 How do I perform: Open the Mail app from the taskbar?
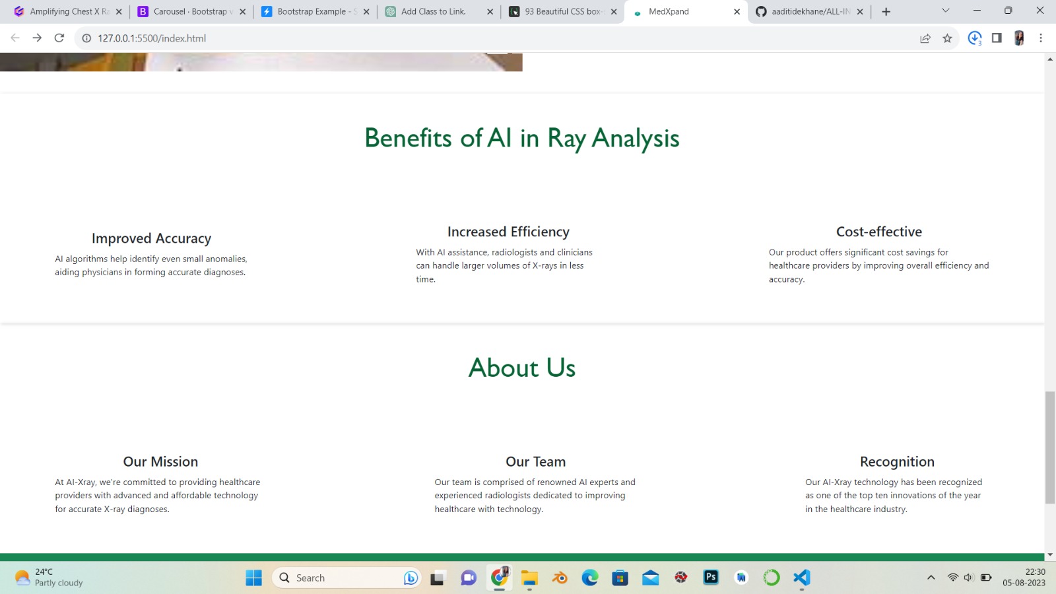point(650,578)
